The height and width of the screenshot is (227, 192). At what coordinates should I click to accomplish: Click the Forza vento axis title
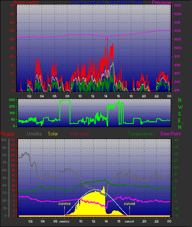[26, 2]
